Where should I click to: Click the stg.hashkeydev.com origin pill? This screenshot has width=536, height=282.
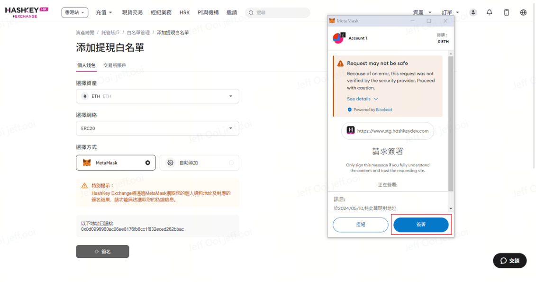[388, 131]
